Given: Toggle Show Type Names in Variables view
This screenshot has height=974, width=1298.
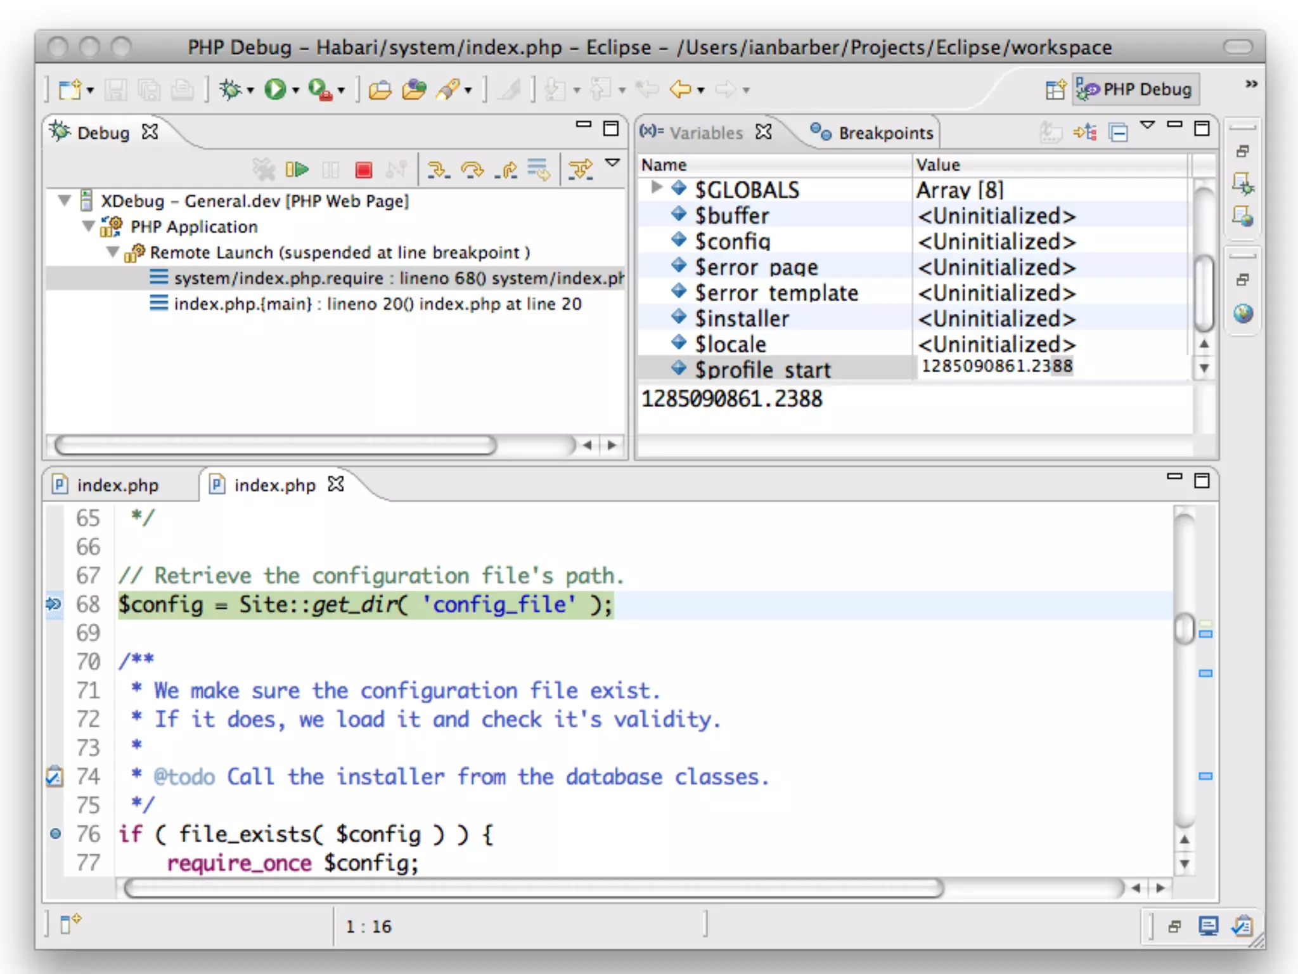Looking at the screenshot, I should point(1050,133).
